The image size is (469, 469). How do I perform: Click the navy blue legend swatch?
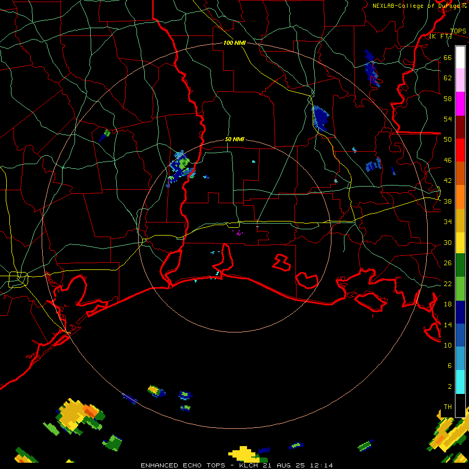coord(460,312)
